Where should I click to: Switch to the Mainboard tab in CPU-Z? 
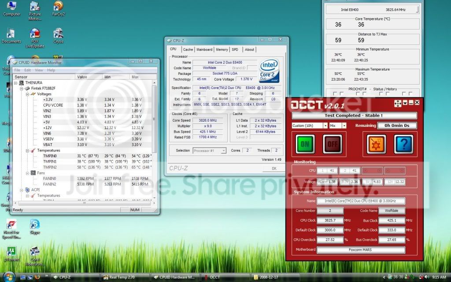204,49
